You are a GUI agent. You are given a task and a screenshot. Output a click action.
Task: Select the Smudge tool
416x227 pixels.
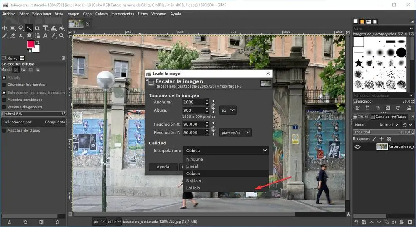(x=29, y=35)
